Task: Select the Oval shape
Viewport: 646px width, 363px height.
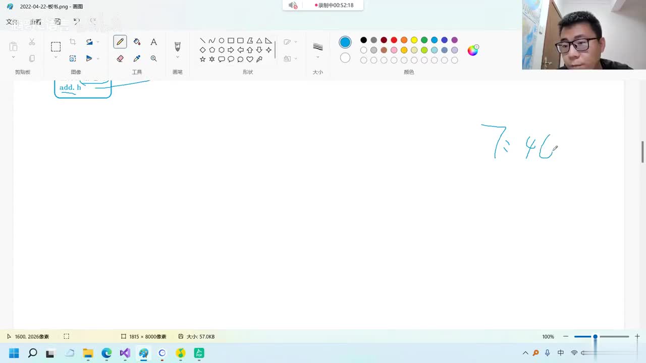Action: (x=221, y=41)
